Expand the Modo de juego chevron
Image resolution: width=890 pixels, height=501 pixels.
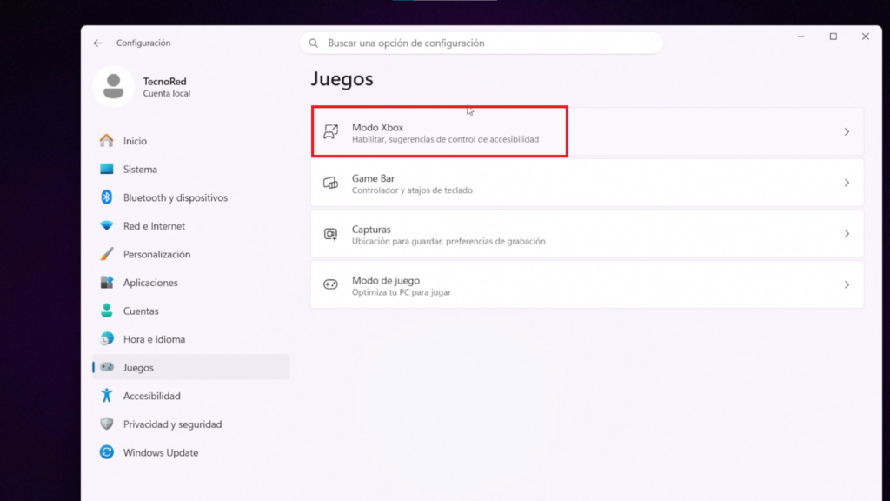click(x=847, y=284)
